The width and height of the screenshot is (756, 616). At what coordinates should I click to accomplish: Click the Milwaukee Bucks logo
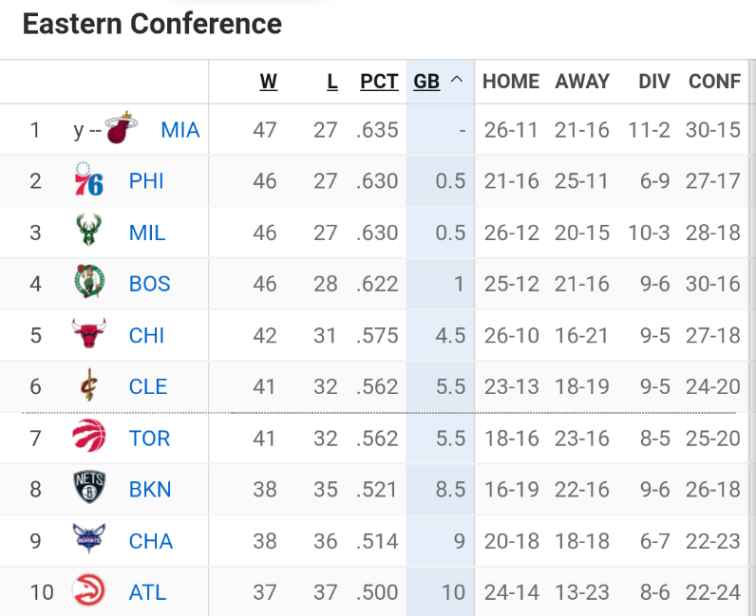click(88, 232)
